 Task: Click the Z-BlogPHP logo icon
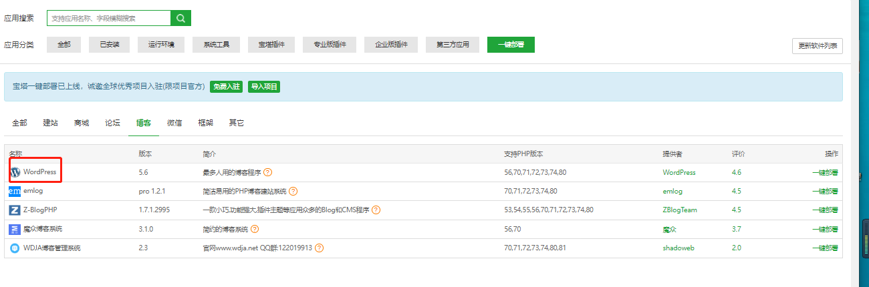tap(15, 210)
